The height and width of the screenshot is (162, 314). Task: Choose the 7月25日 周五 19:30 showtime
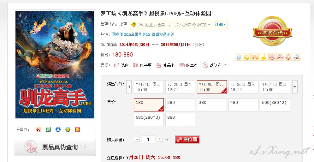(x=180, y=87)
